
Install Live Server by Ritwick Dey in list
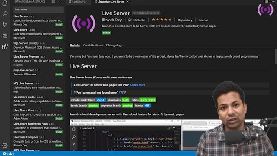pos(59,24)
